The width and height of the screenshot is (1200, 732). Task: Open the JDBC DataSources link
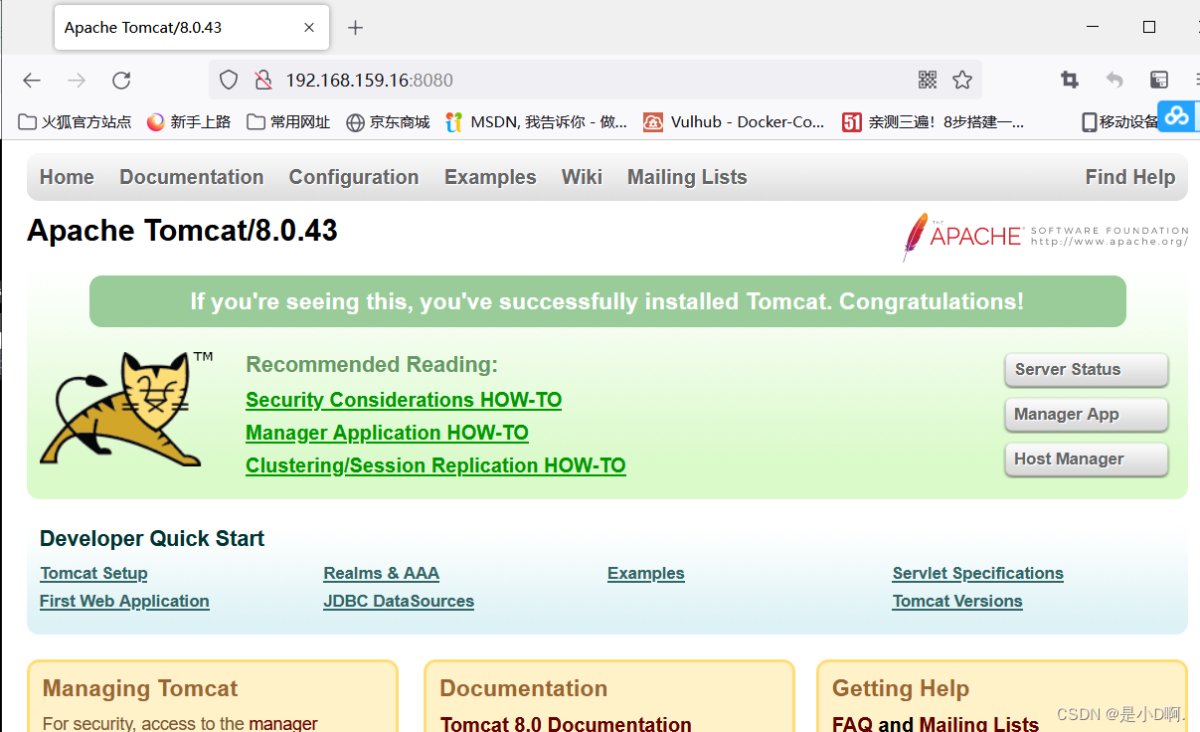point(399,601)
